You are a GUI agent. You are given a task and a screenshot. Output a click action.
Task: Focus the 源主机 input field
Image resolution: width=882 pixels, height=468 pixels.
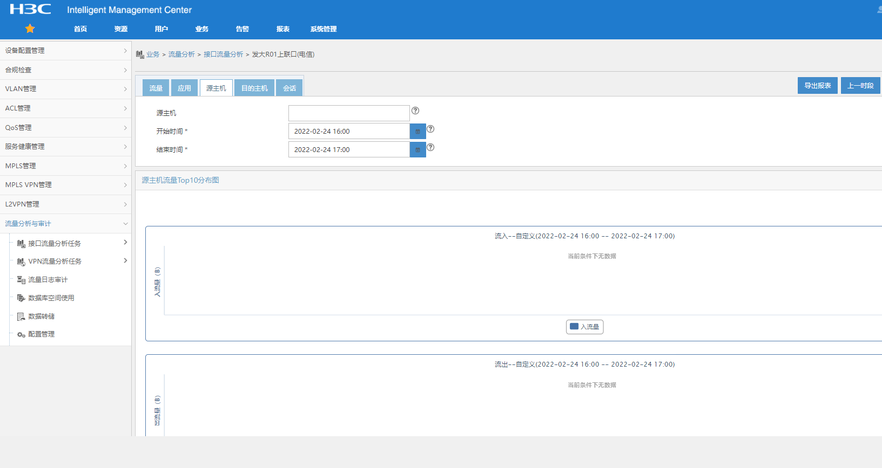(349, 113)
